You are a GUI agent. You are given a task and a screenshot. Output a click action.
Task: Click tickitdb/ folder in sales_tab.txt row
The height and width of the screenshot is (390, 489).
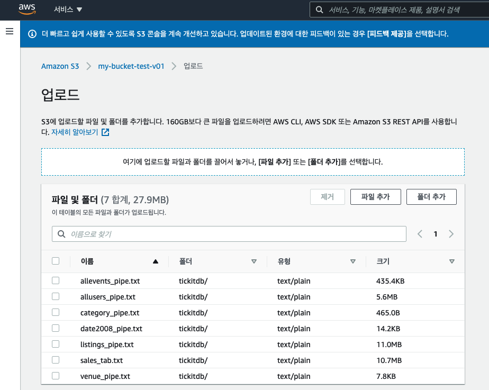pos(193,361)
